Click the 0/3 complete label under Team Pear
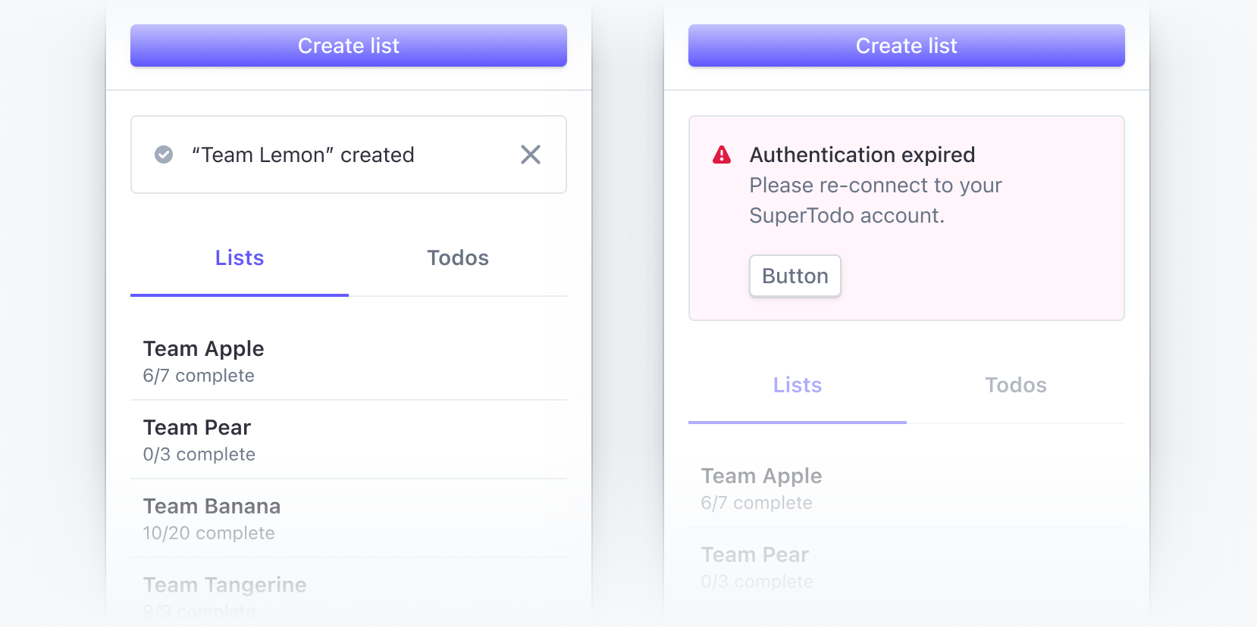1257x627 pixels. 199,454
